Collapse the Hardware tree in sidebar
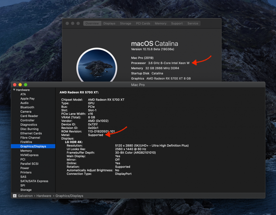The width and height of the screenshot is (276, 215). click(x=14, y=90)
